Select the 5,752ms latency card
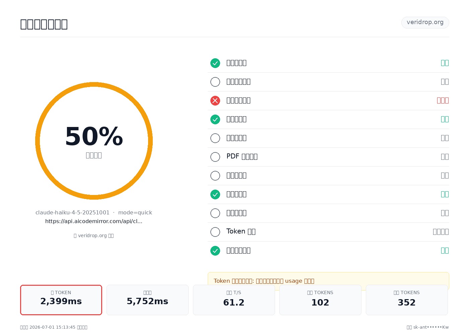 [147, 300]
